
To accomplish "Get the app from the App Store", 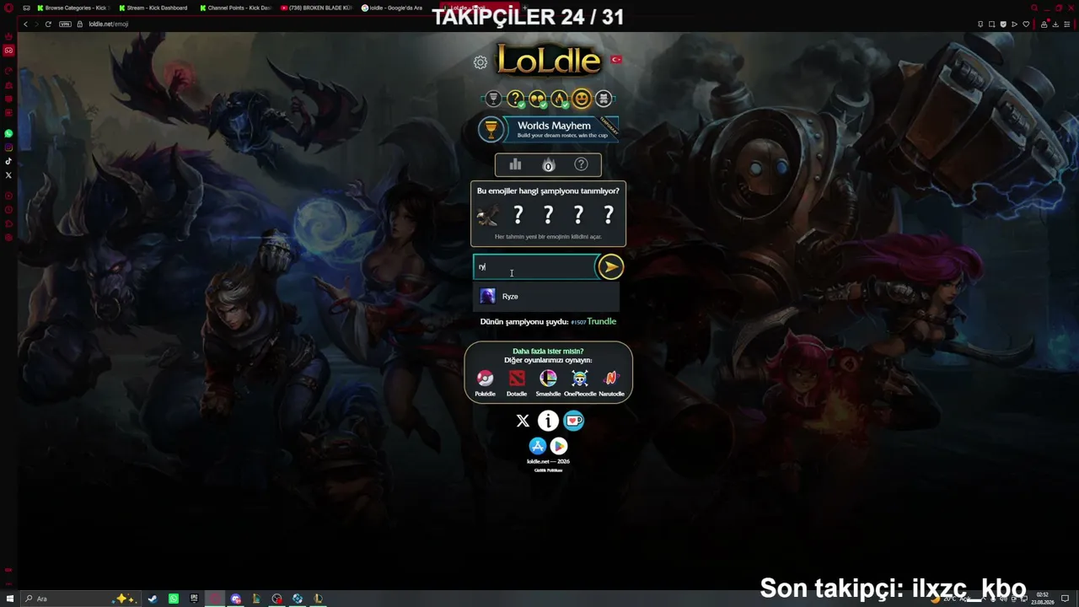I will (x=537, y=446).
